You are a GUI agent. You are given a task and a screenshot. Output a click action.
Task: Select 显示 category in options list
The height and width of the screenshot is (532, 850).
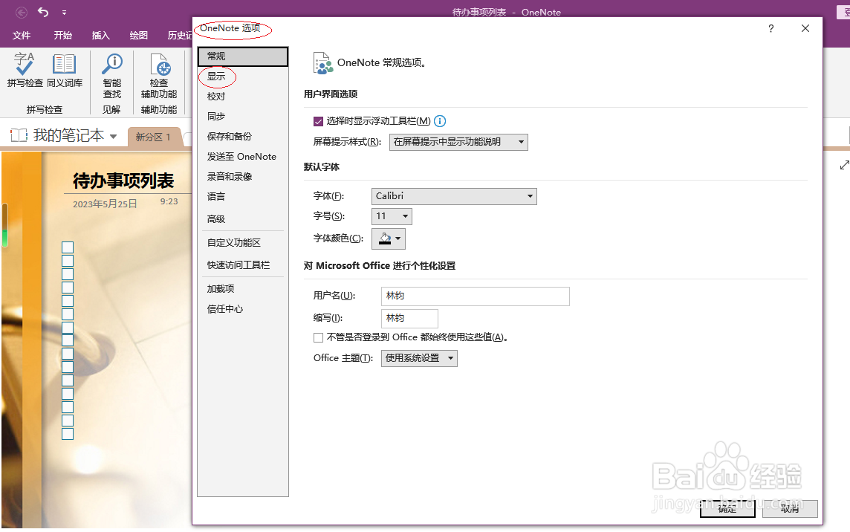click(243, 77)
